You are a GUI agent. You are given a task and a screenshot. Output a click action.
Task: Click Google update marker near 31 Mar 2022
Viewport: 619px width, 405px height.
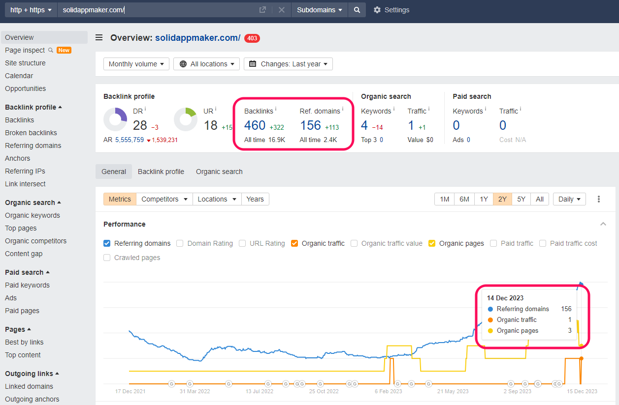point(190,384)
